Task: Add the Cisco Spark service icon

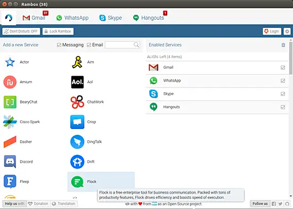Action: [x=10, y=122]
